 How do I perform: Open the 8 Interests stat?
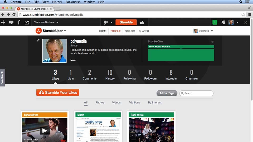tap(171, 75)
